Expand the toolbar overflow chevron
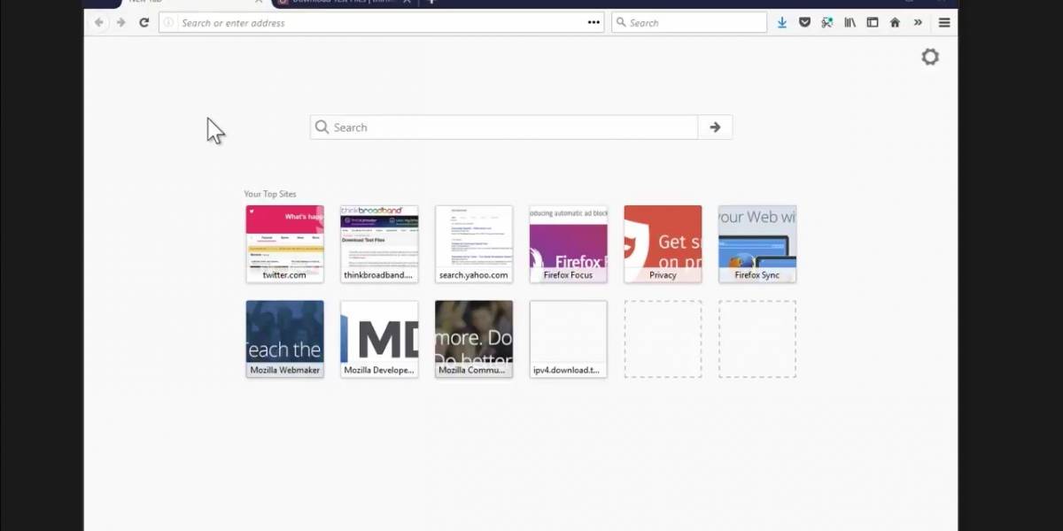The image size is (1063, 531). [x=918, y=23]
